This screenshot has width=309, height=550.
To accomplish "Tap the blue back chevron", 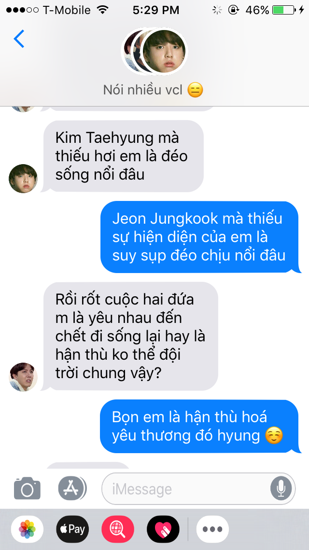I will (19, 39).
